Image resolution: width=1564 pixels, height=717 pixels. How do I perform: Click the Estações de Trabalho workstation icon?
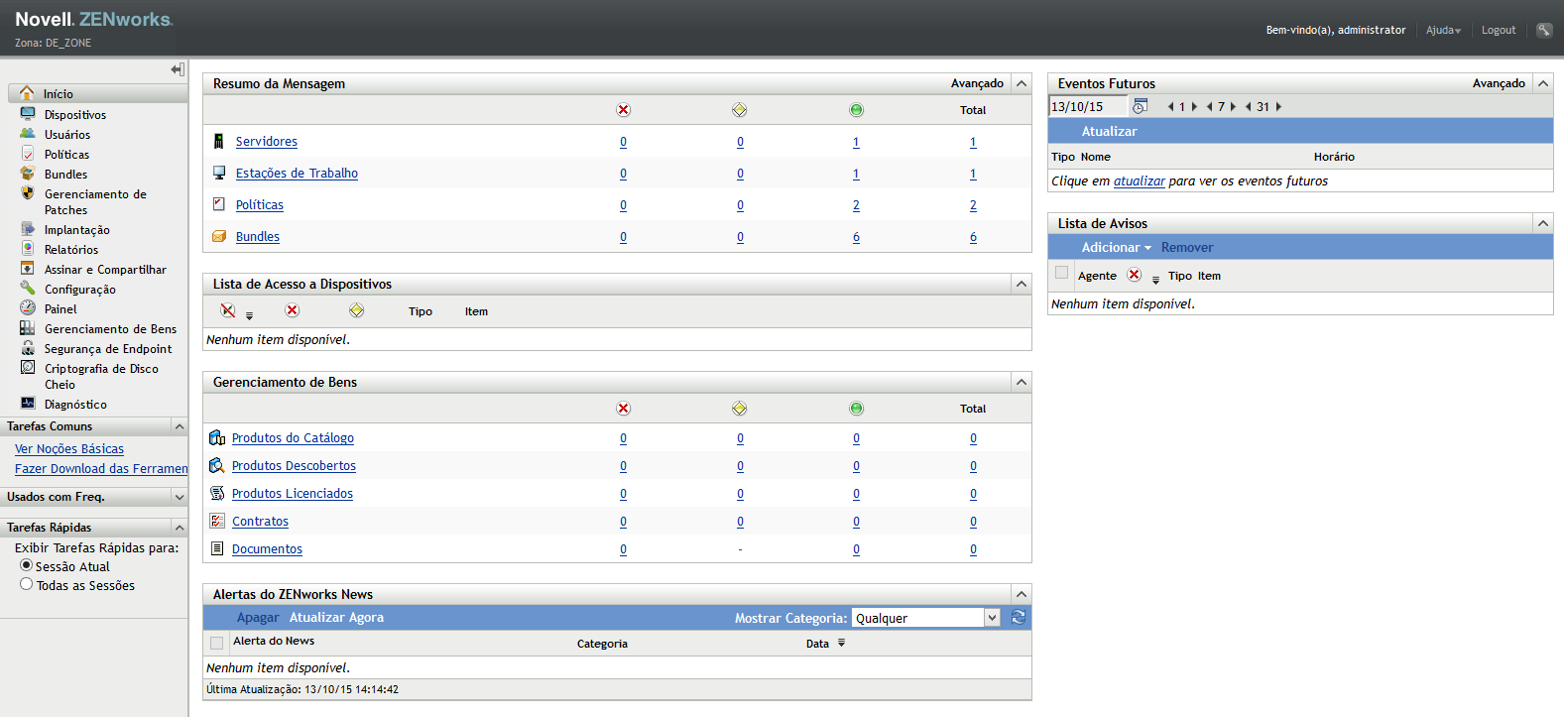tap(219, 173)
